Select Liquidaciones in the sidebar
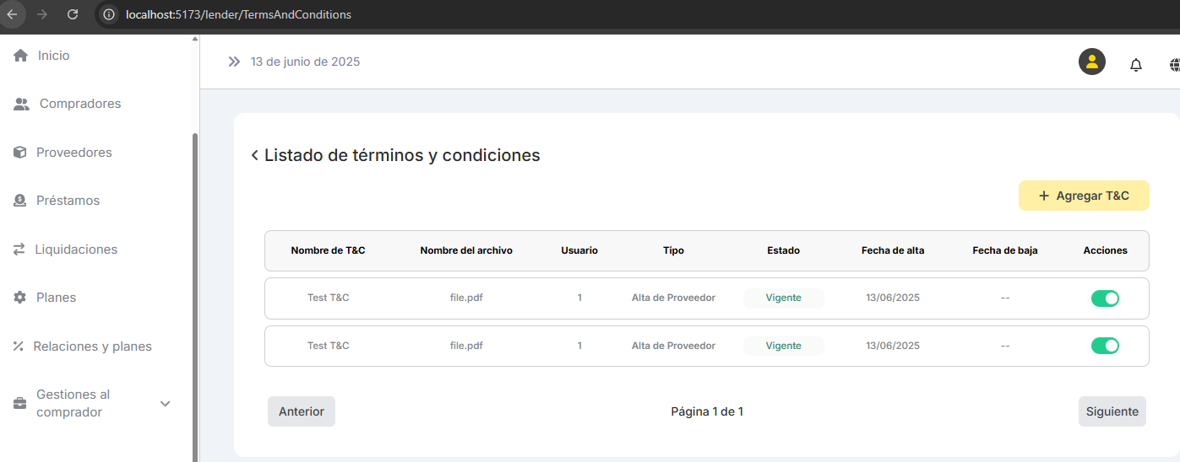Viewport: 1180px width, 462px height. click(x=76, y=250)
